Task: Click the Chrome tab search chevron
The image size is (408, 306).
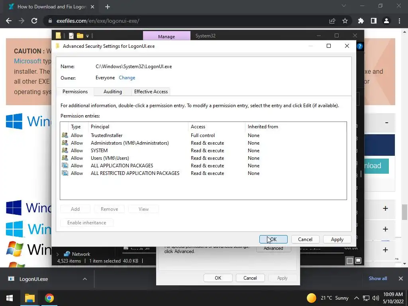Action: pos(344,6)
